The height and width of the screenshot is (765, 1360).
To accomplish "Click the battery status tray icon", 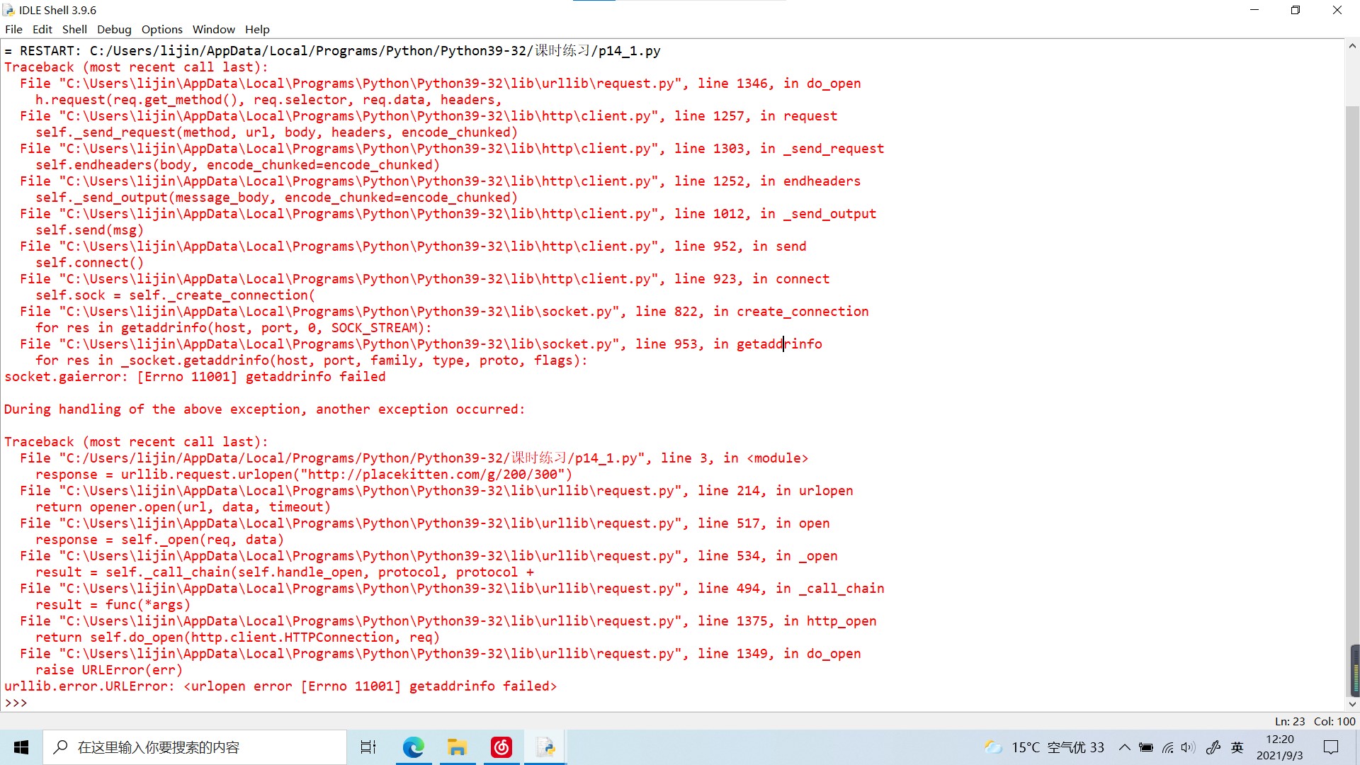I will point(1145,747).
